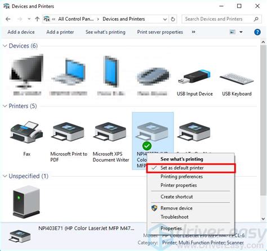Screen dimensions: 267x251
Task: Click the Back navigation arrow
Action: (x=8, y=19)
